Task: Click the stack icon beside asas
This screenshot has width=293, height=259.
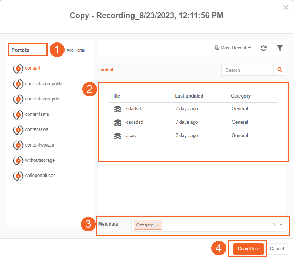Action: point(117,136)
